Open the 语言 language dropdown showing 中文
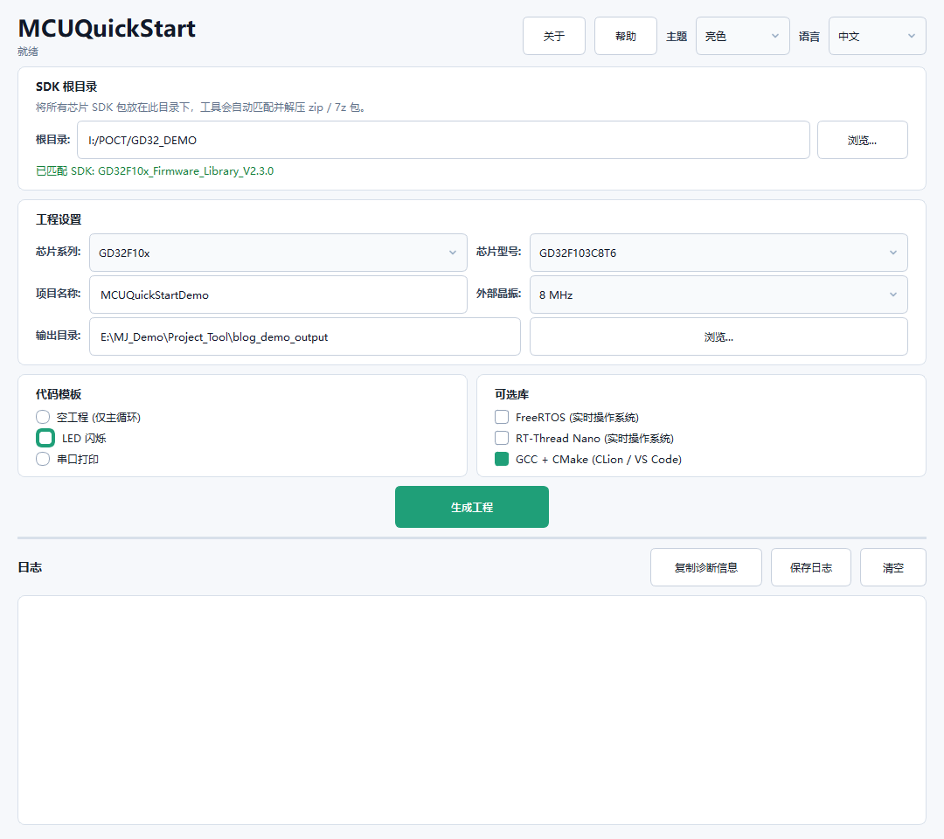 (x=878, y=36)
